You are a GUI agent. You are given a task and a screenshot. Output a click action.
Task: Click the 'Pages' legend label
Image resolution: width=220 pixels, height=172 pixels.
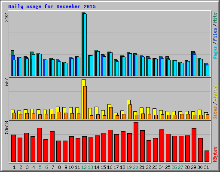[215, 52]
